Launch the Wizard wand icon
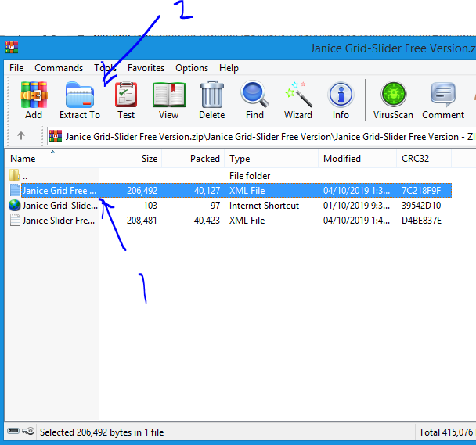 (298, 95)
